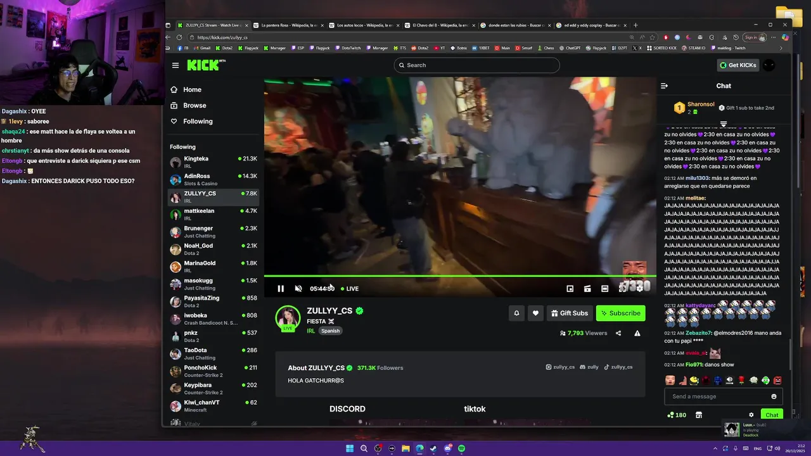Collapse chat panel with arrow icon

point(664,85)
